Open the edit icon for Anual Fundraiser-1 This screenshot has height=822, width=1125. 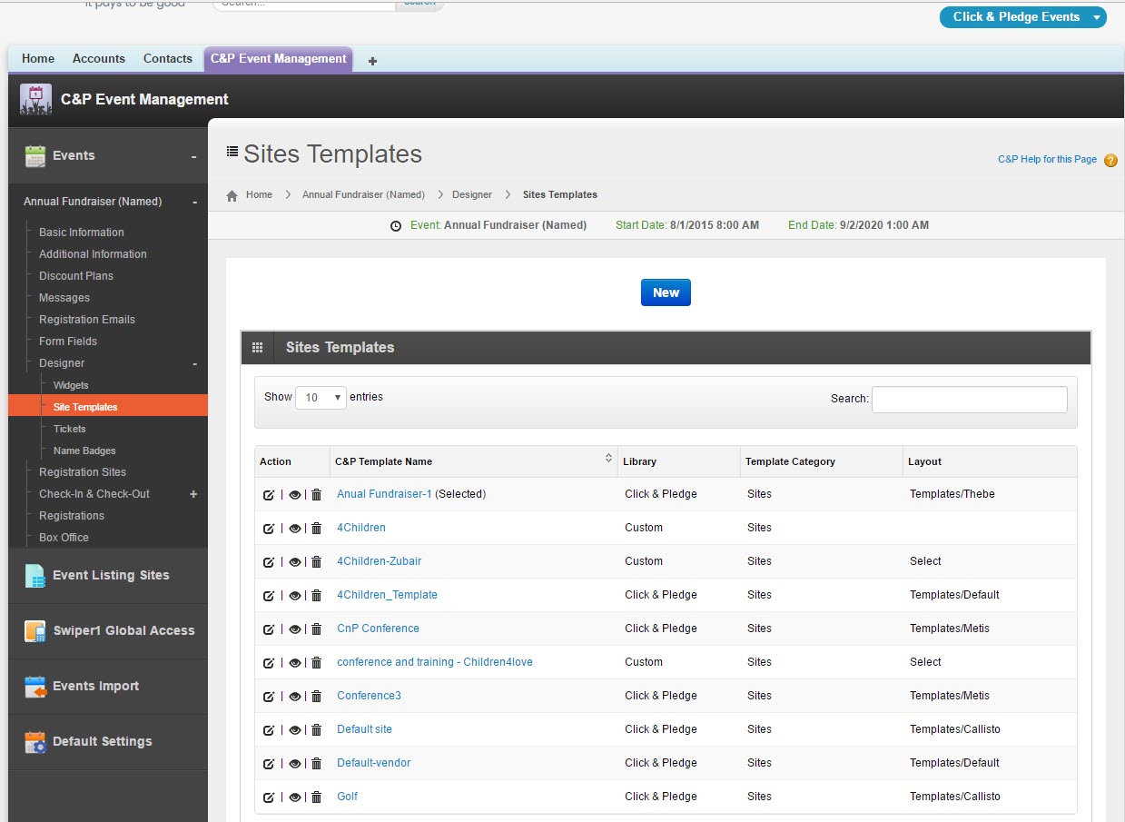pyautogui.click(x=269, y=494)
